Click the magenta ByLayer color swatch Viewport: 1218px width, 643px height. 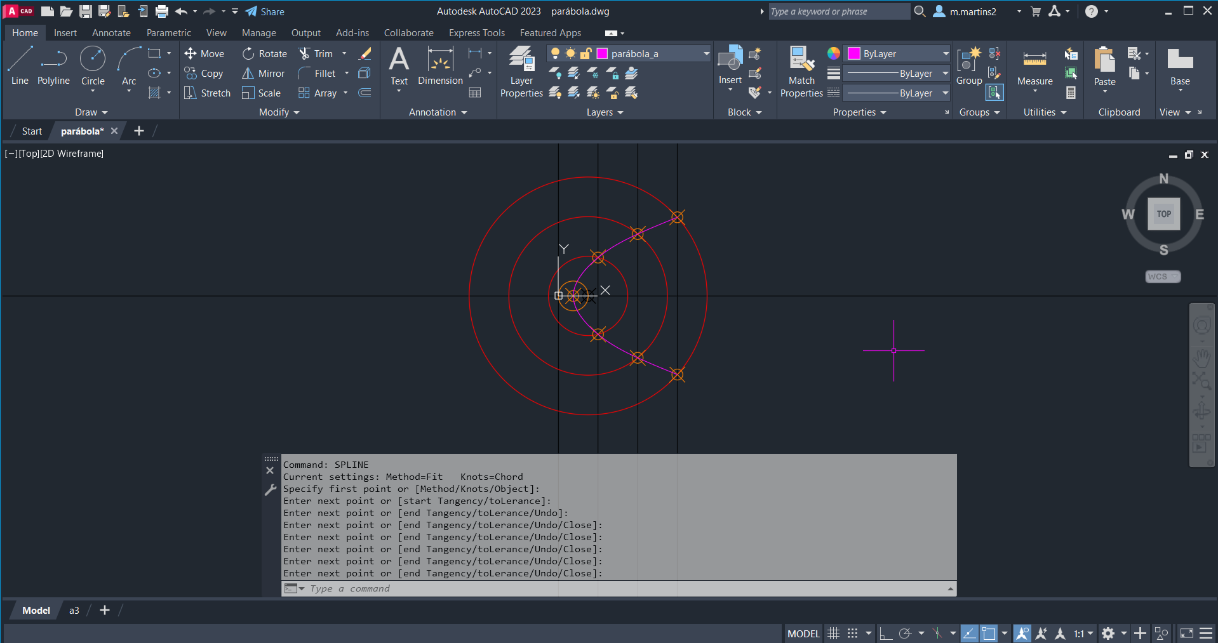tap(854, 54)
